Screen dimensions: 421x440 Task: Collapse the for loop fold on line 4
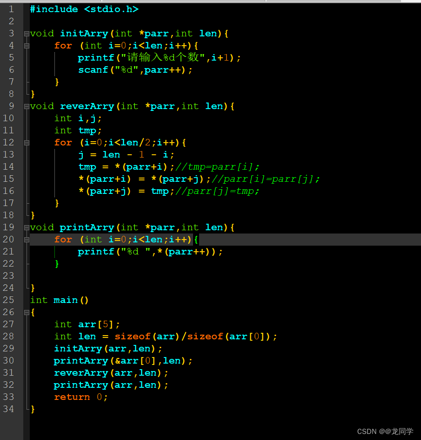[27, 46]
